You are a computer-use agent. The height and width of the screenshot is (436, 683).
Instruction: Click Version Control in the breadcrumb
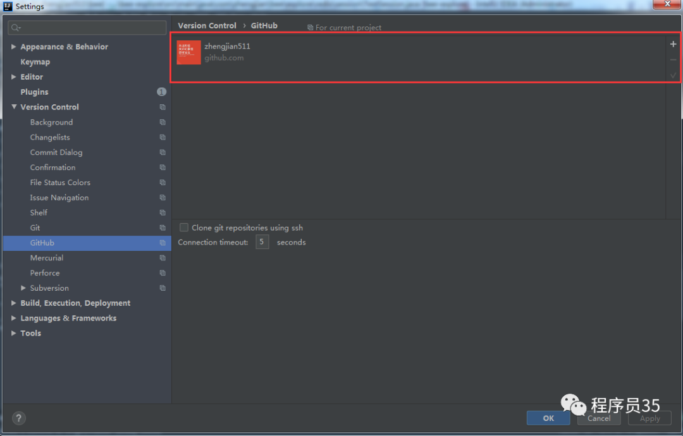tap(207, 26)
